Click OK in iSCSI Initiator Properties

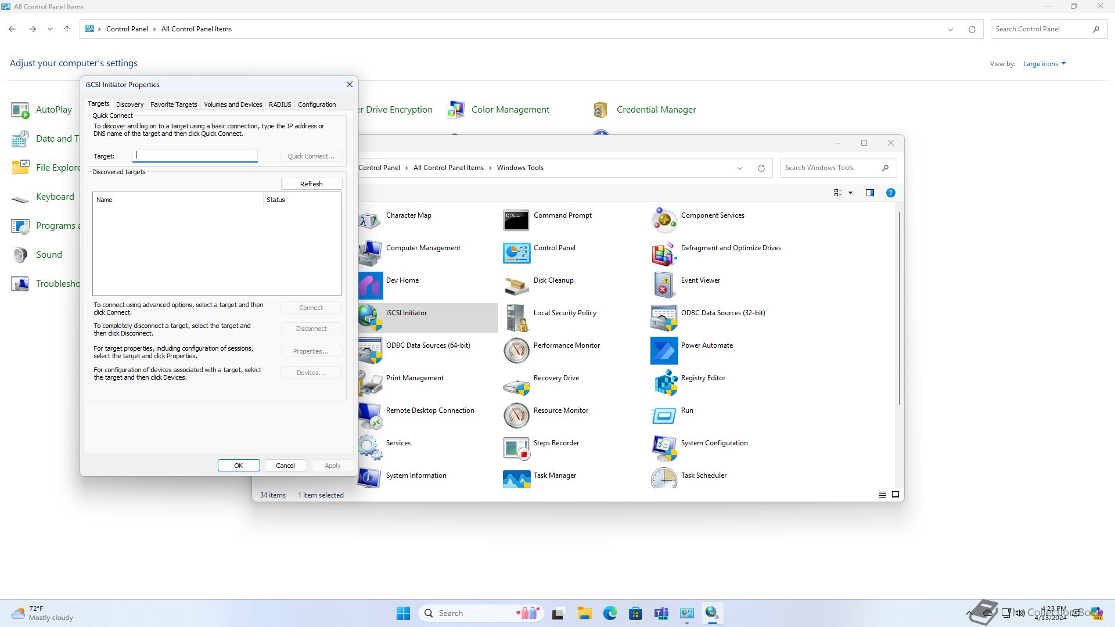pos(238,466)
